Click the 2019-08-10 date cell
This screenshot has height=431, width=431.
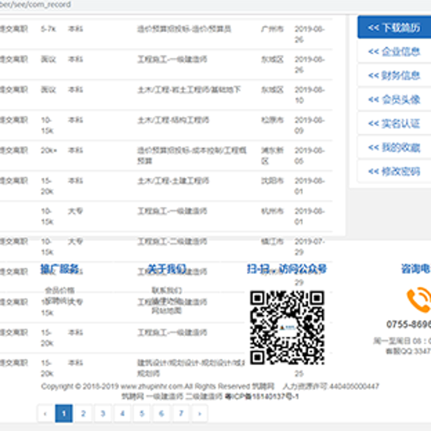tap(309, 95)
